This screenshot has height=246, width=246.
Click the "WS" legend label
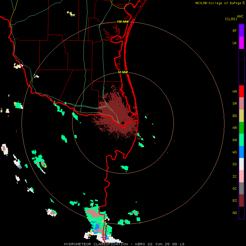point(235,152)
